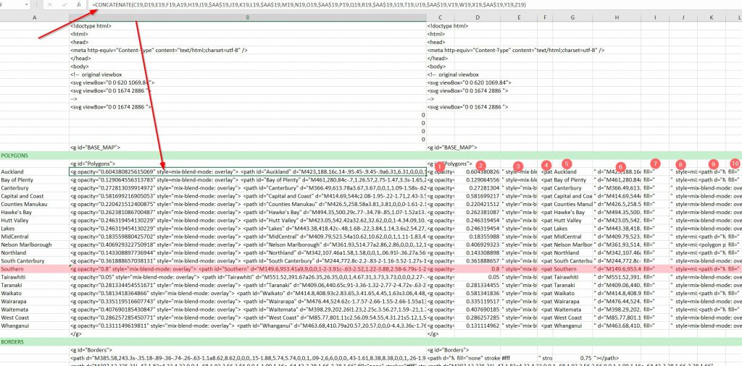Click the red circle marker numbered 10
The image size is (742, 366).
click(735, 164)
